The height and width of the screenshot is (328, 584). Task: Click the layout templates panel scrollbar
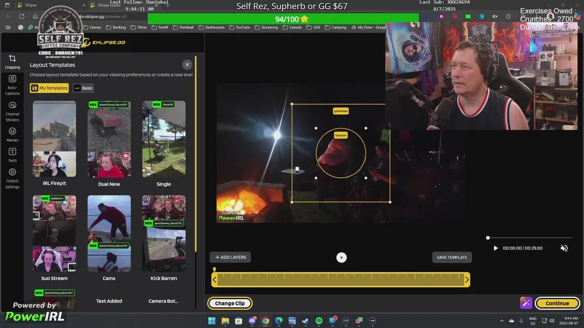pyautogui.click(x=196, y=154)
